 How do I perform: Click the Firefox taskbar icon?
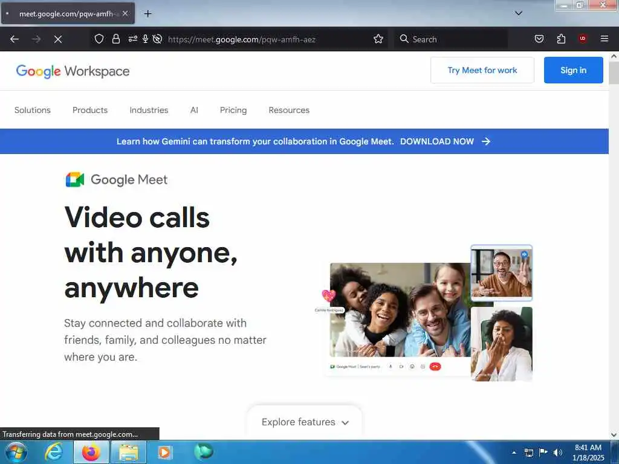click(91, 452)
